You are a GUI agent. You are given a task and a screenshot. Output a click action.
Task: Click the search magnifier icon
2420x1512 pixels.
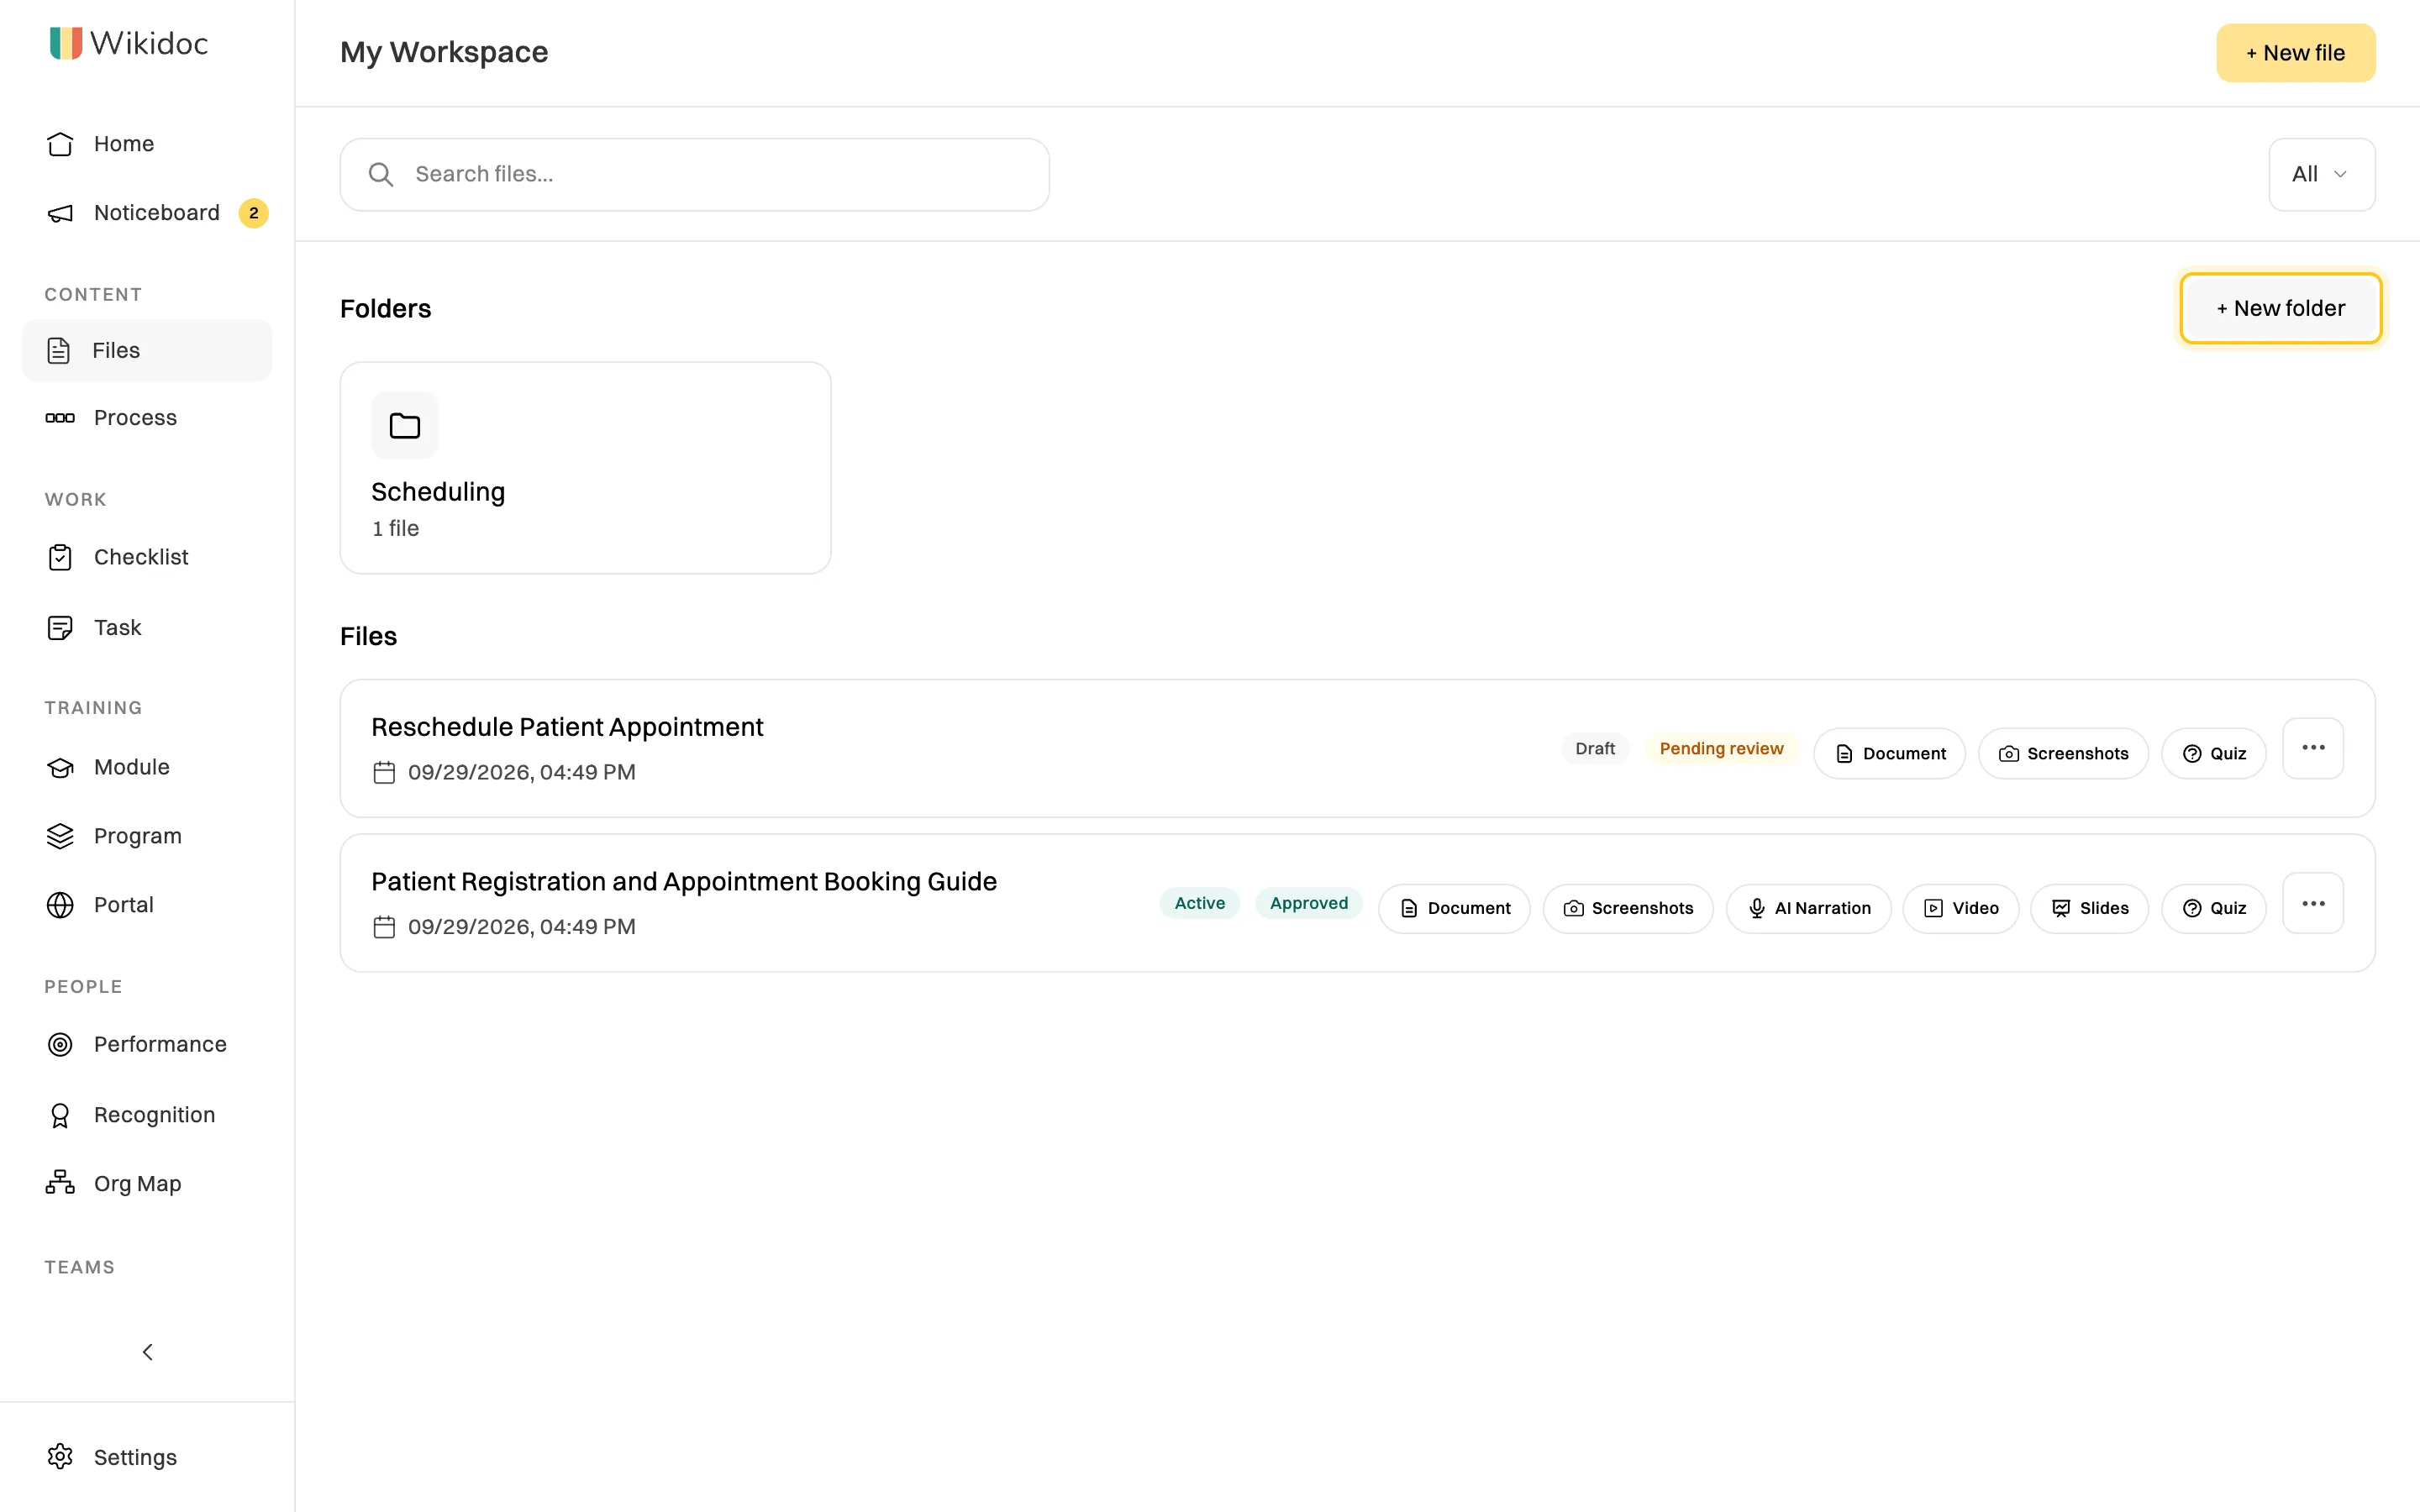pos(381,175)
